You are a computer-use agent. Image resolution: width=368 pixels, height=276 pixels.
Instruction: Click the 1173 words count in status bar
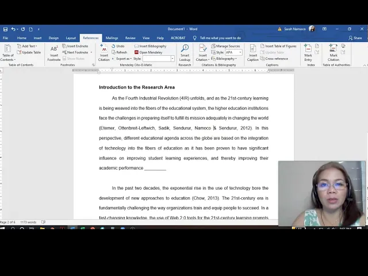pyautogui.click(x=28, y=223)
